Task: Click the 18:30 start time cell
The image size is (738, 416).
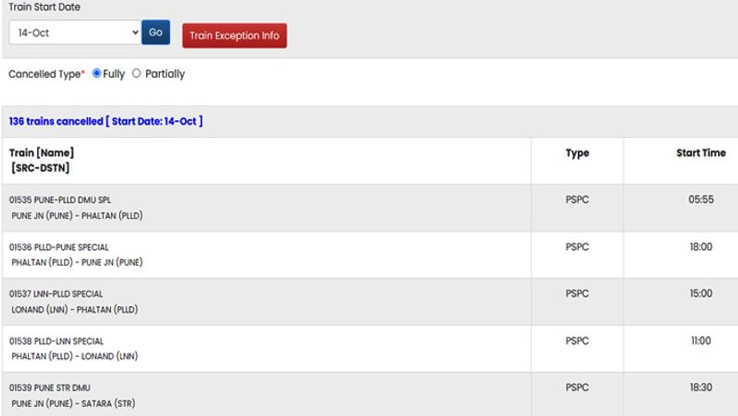Action: click(701, 388)
